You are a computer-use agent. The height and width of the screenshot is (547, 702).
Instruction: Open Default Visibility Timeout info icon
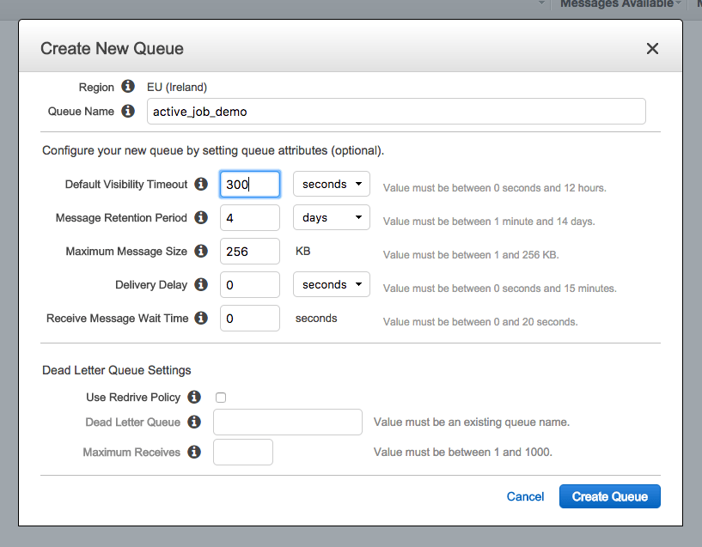[x=201, y=184]
